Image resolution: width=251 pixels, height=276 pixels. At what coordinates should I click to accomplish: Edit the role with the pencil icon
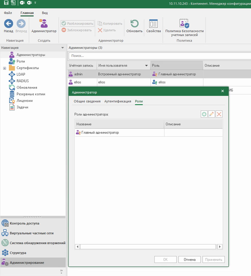[212, 114]
